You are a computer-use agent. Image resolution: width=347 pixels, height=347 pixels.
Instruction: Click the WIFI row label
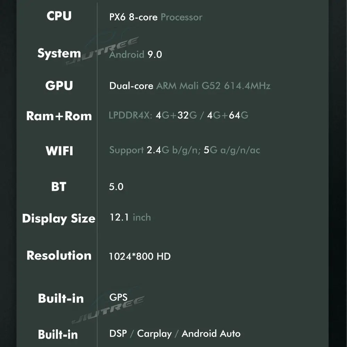pyautogui.click(x=59, y=151)
